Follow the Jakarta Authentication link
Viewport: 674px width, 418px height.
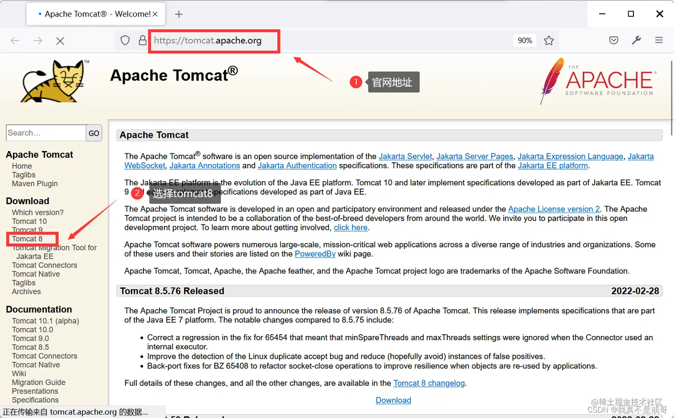point(297,166)
